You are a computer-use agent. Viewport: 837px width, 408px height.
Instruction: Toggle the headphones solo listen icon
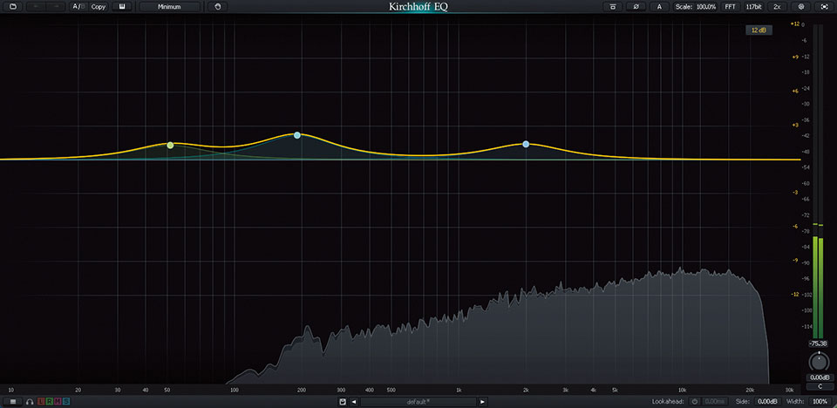(31, 401)
